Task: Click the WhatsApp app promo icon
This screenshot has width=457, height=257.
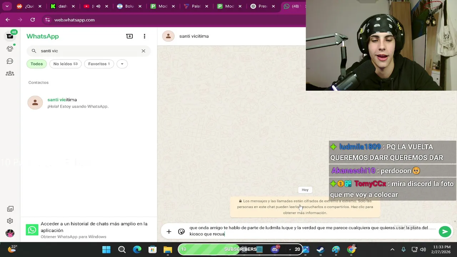Action: [x=32, y=230]
